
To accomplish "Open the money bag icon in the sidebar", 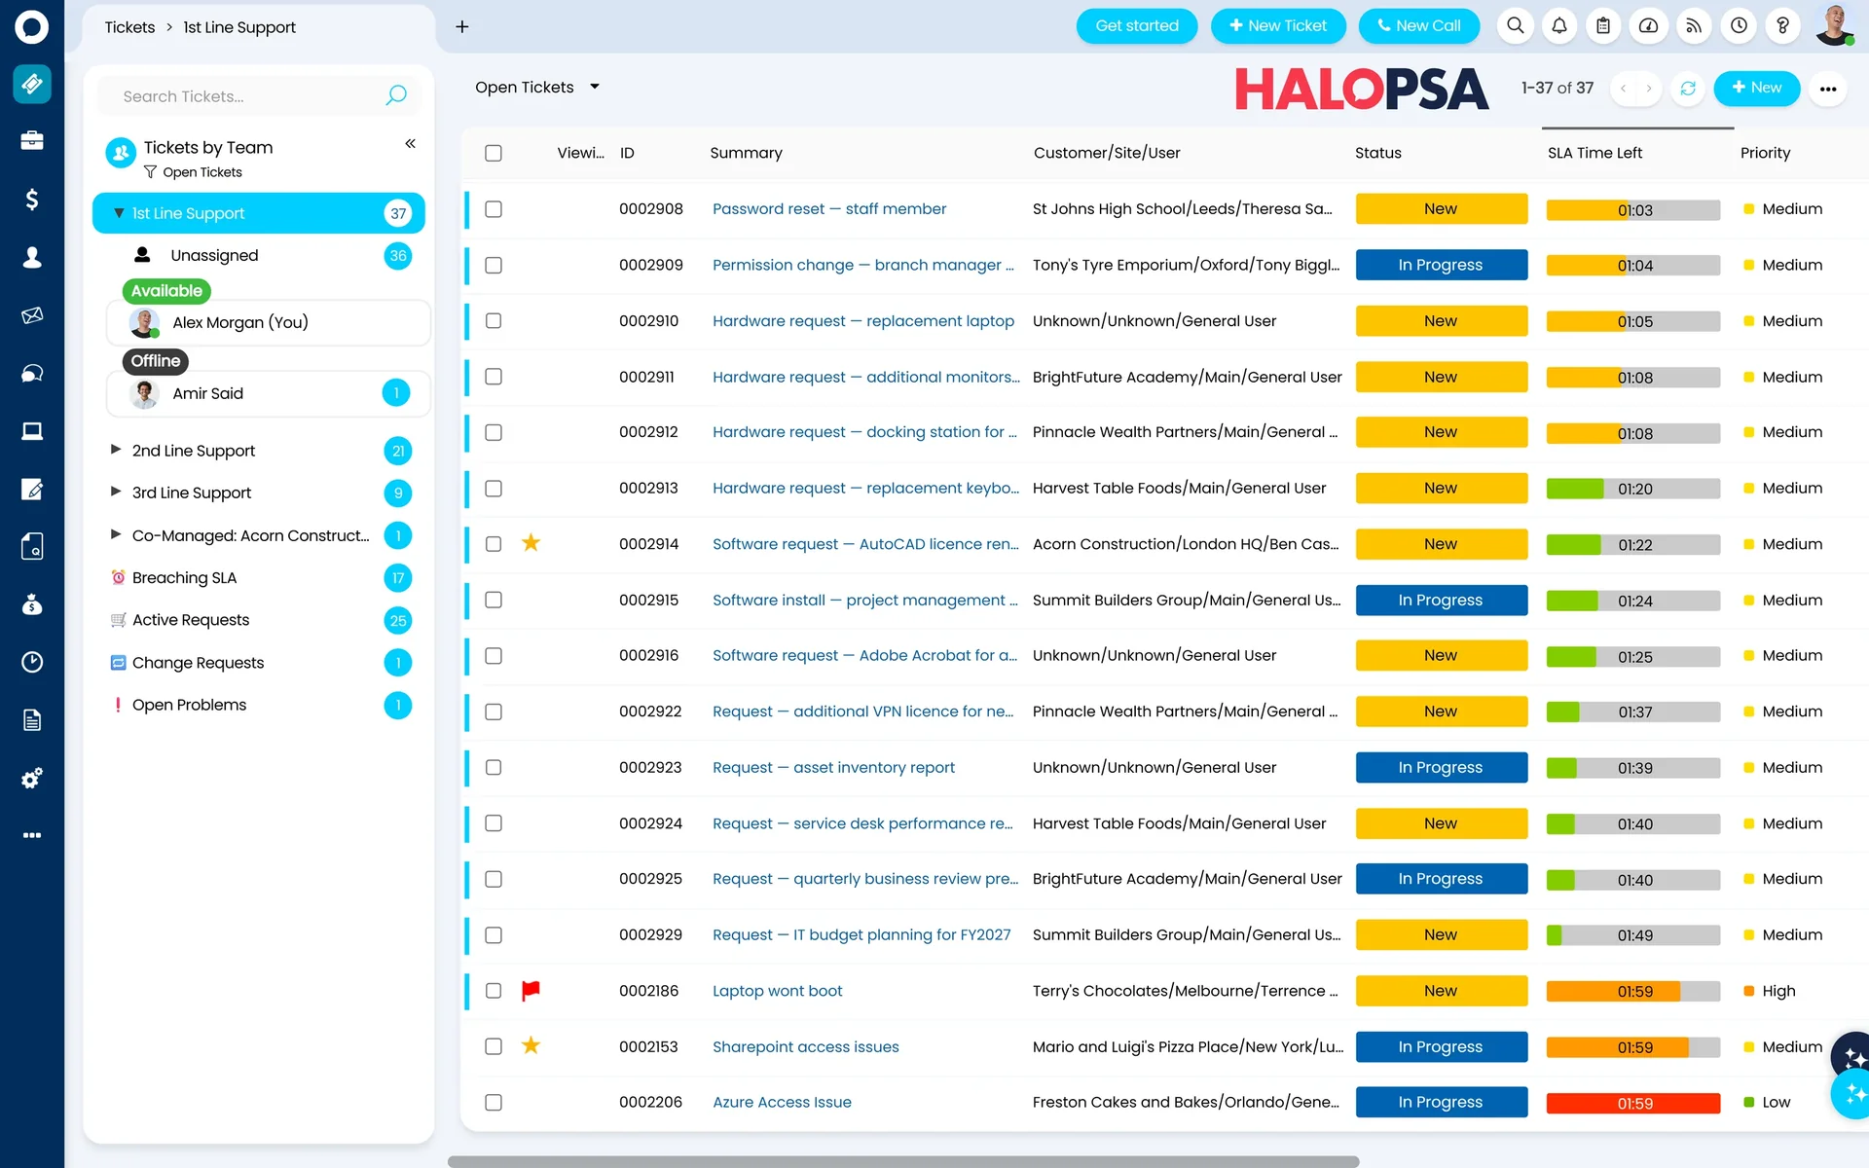I will point(32,604).
